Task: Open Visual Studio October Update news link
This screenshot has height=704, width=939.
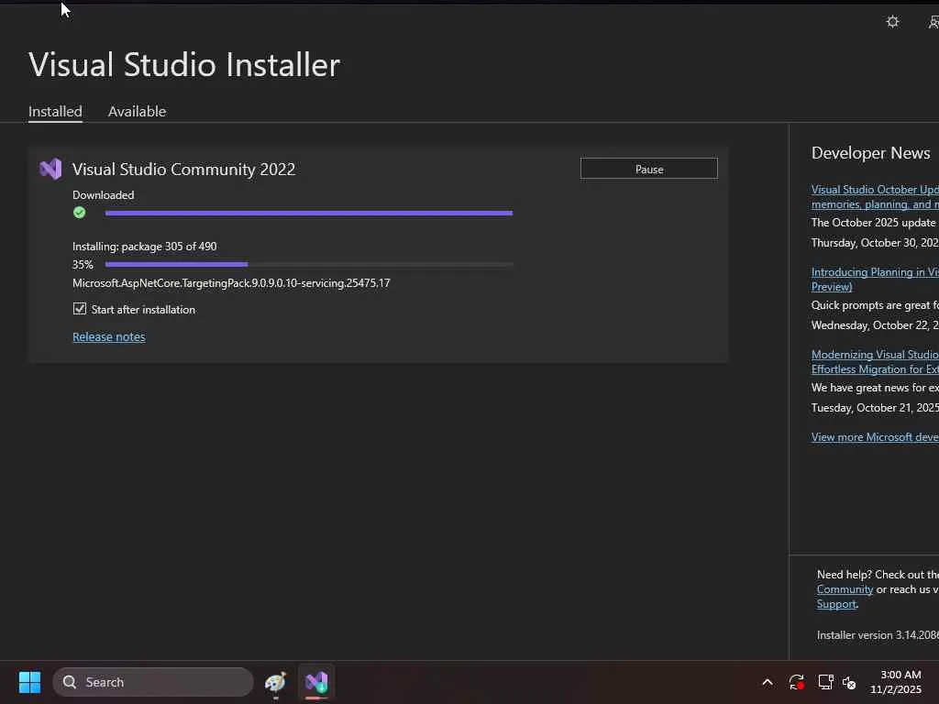Action: pyautogui.click(x=875, y=197)
